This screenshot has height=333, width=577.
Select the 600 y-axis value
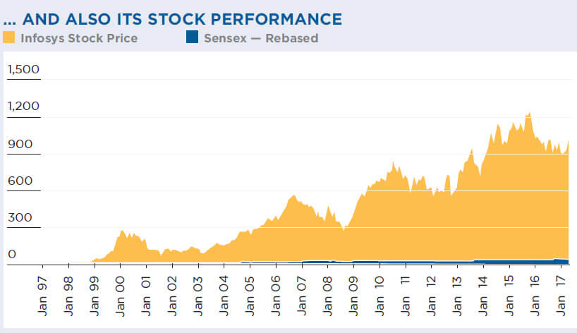click(19, 181)
